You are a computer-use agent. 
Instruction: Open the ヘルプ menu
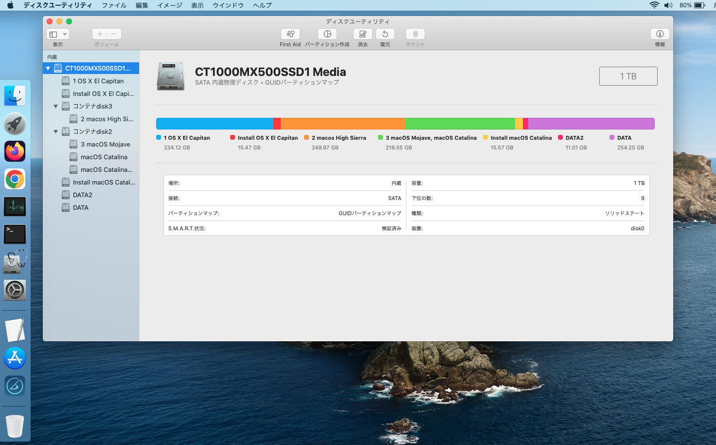click(x=262, y=5)
